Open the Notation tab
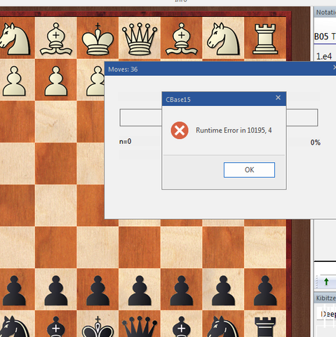 point(325,12)
